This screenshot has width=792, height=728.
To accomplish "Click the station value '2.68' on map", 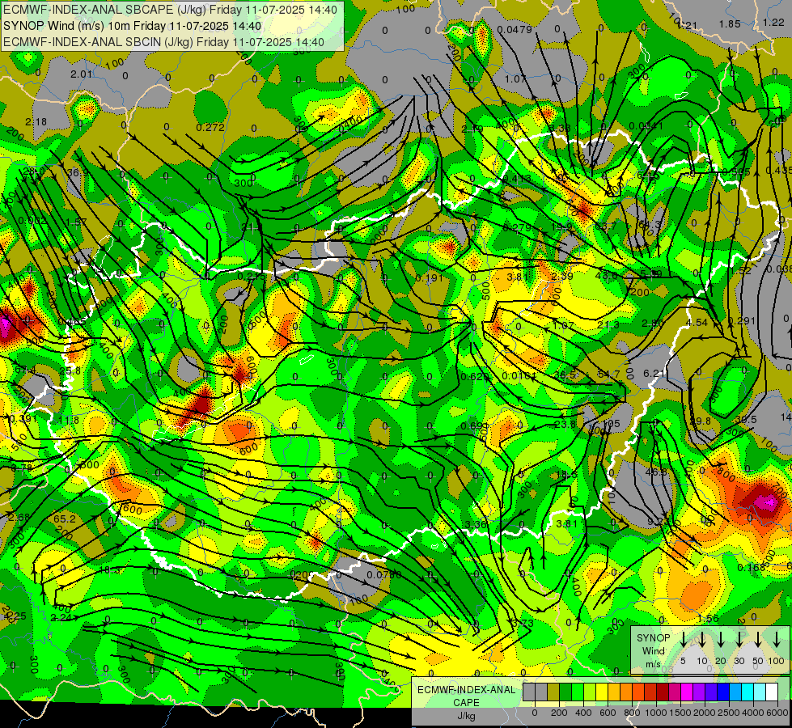I will [19, 518].
